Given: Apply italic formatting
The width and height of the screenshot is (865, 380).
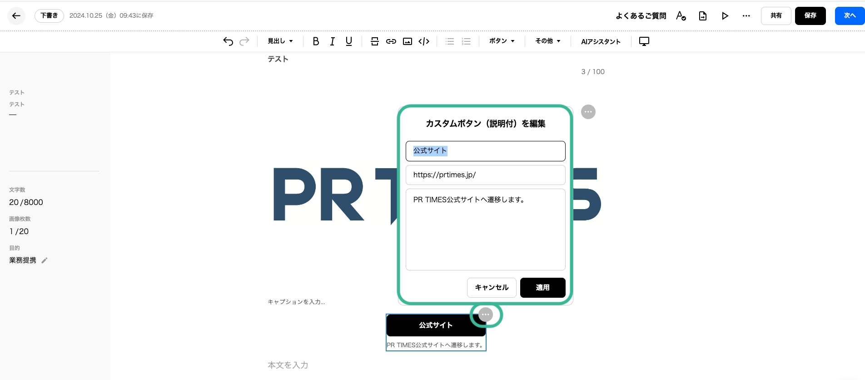Looking at the screenshot, I should click(332, 41).
